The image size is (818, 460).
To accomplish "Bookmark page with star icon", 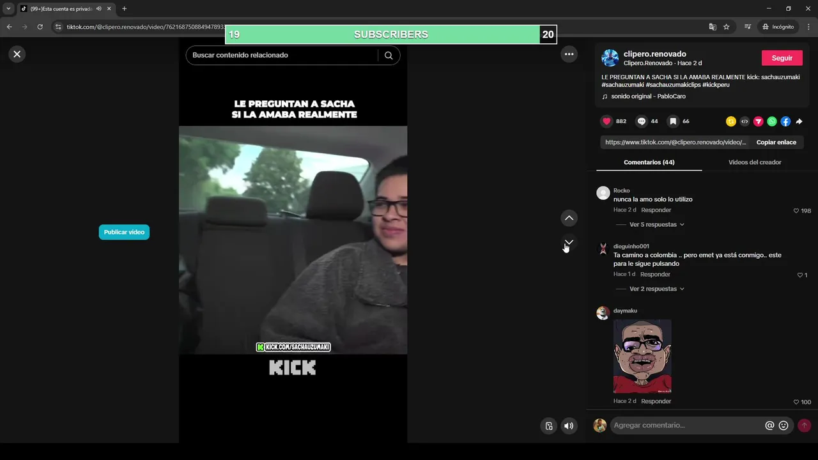I will (x=727, y=27).
